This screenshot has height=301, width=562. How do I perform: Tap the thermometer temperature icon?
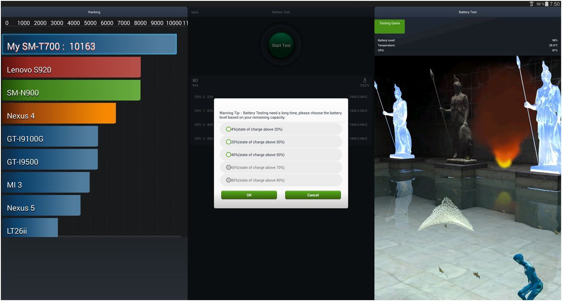pos(365,81)
